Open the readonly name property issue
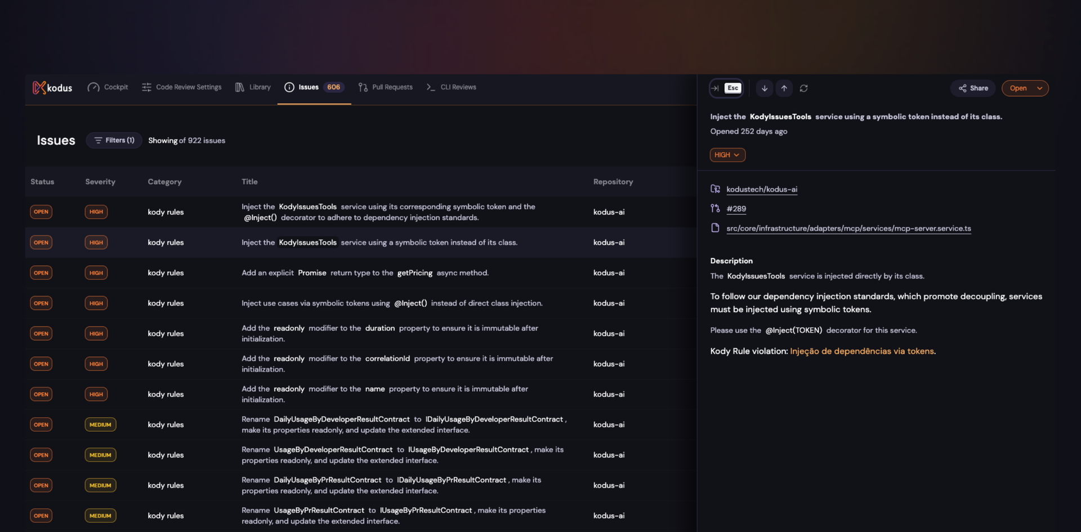This screenshot has width=1081, height=532. (385, 395)
